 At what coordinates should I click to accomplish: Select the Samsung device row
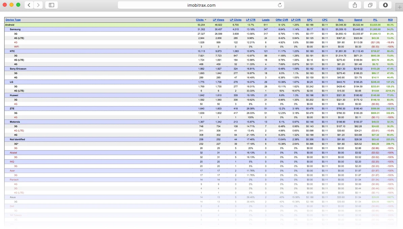click(200, 29)
